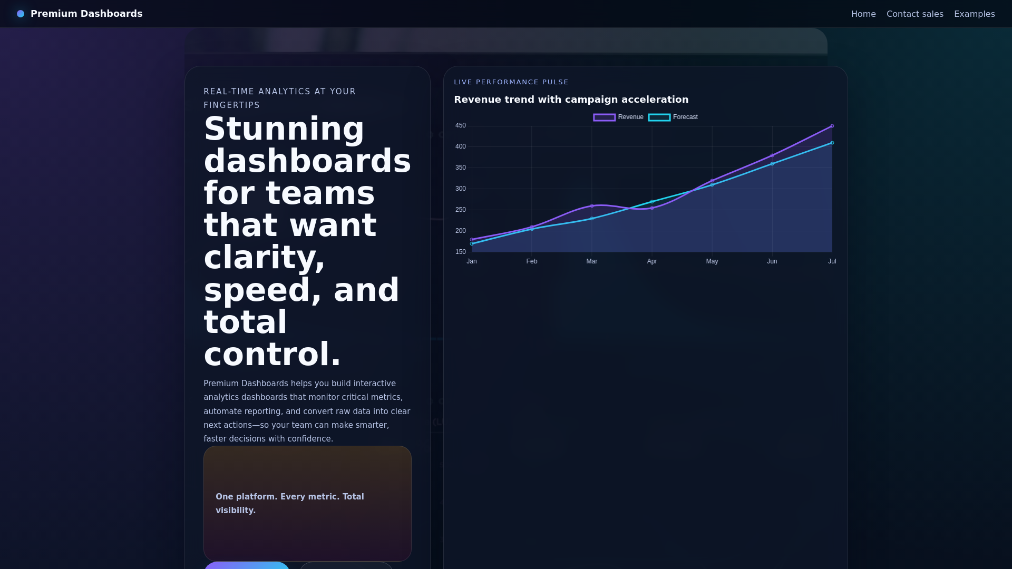Click the 450 y-axis value

point(461,125)
